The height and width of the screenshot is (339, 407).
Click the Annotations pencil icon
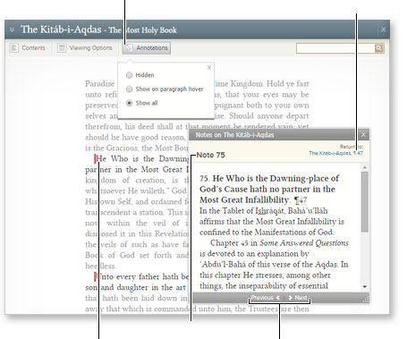coord(129,48)
